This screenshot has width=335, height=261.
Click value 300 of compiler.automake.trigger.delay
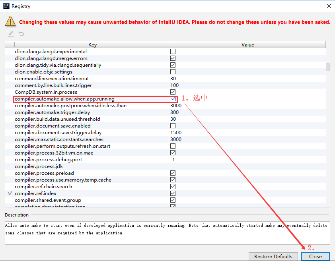[x=174, y=112]
